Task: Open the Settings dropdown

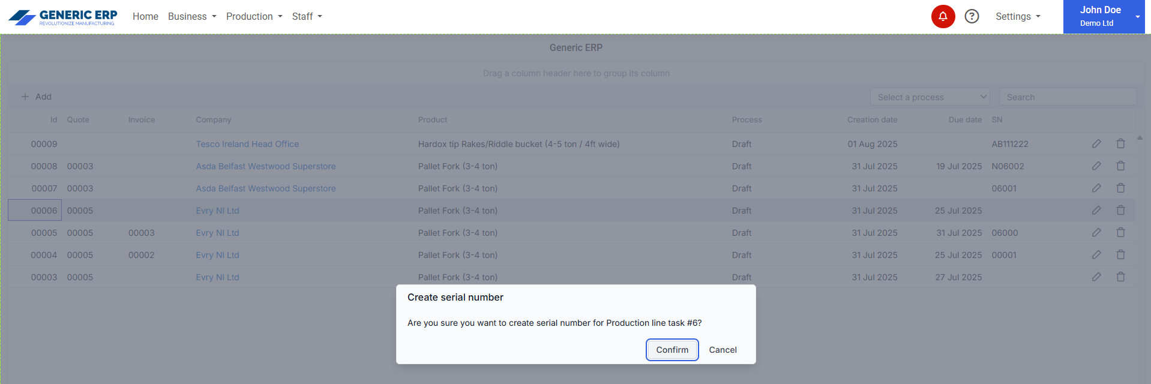Action: (x=1018, y=17)
